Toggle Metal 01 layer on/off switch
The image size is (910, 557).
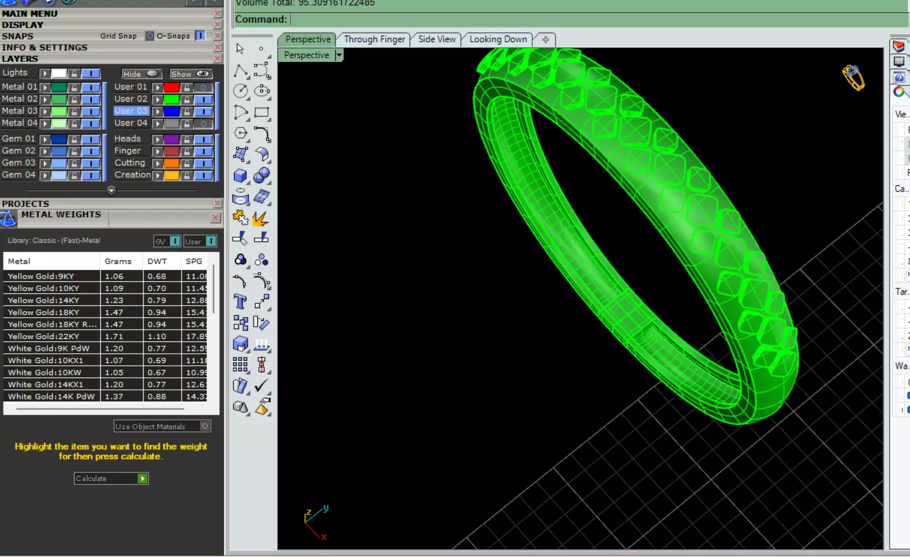pos(91,87)
